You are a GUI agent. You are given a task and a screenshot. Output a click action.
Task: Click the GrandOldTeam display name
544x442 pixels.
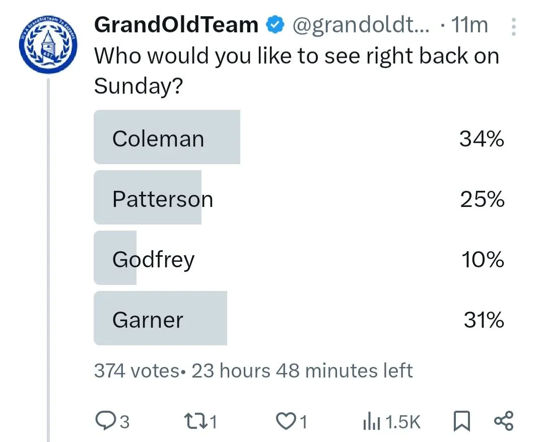click(x=176, y=25)
